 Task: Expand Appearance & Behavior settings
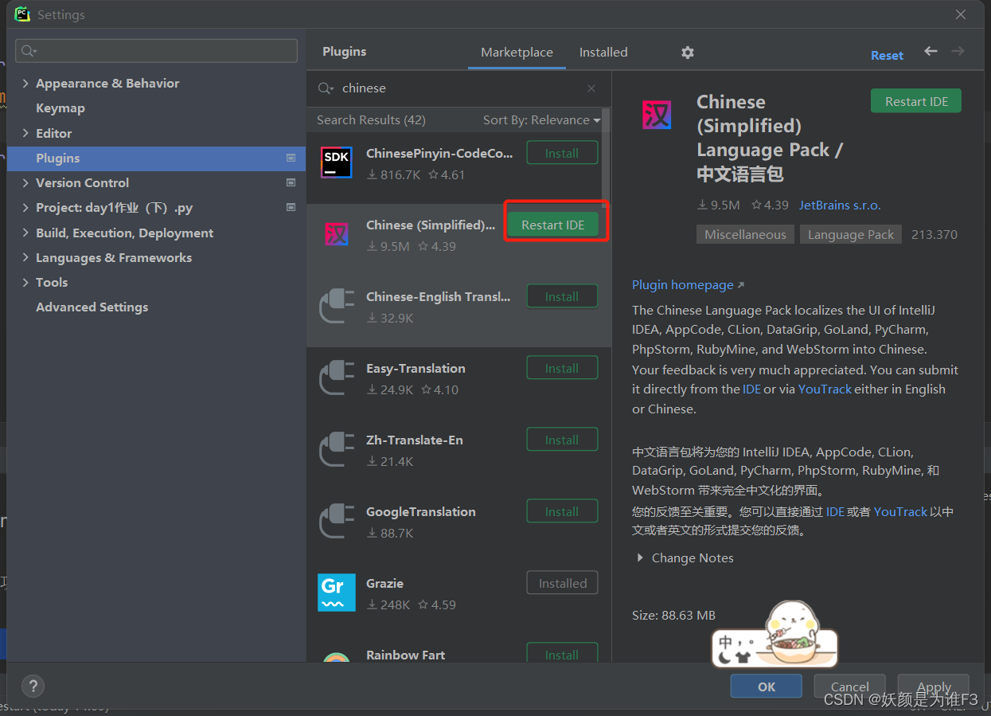click(25, 84)
